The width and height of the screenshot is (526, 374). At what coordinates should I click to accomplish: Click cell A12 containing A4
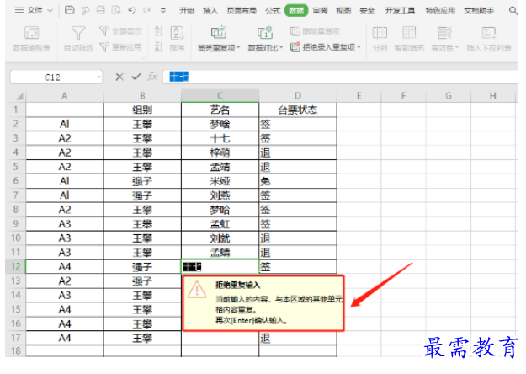click(65, 266)
